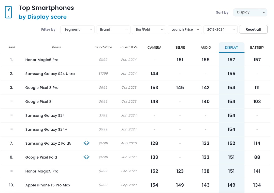Click the $699 launch price of Google Pixel 8
274x193 pixels.
(x=103, y=102)
